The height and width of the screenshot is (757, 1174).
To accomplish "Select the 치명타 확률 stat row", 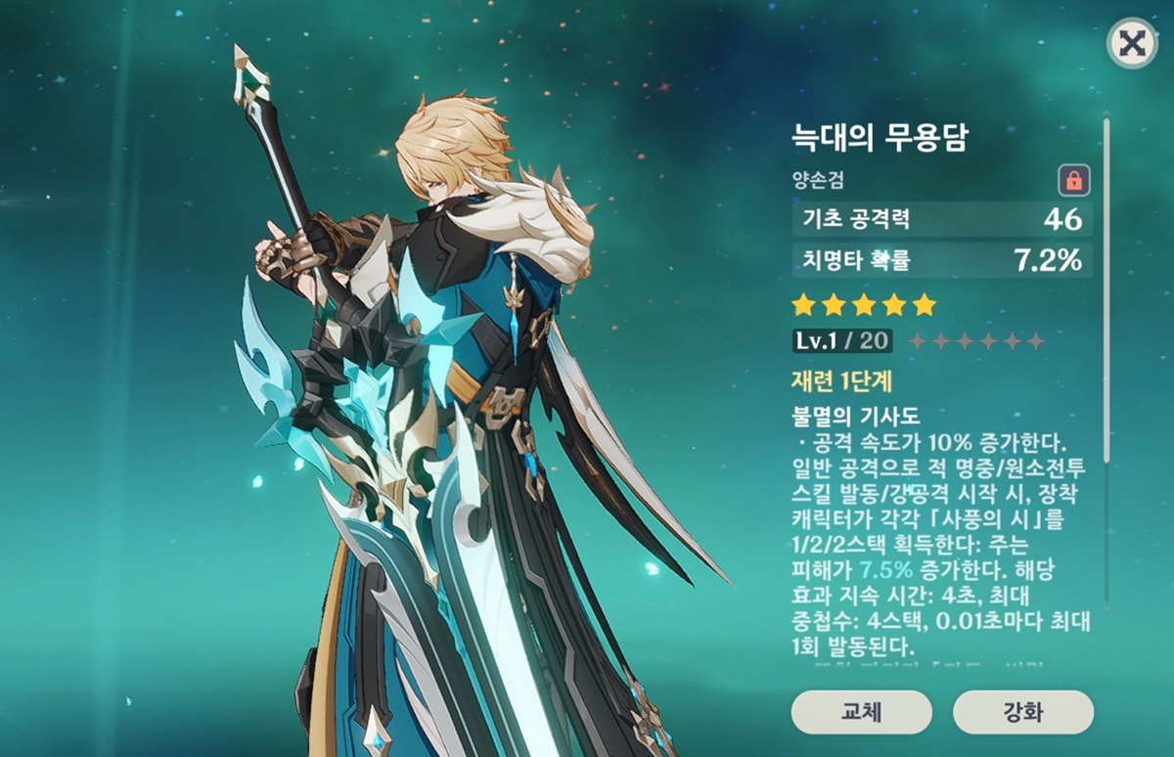I will (942, 260).
